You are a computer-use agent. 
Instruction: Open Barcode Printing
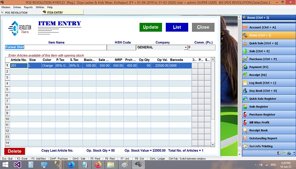click(269, 146)
